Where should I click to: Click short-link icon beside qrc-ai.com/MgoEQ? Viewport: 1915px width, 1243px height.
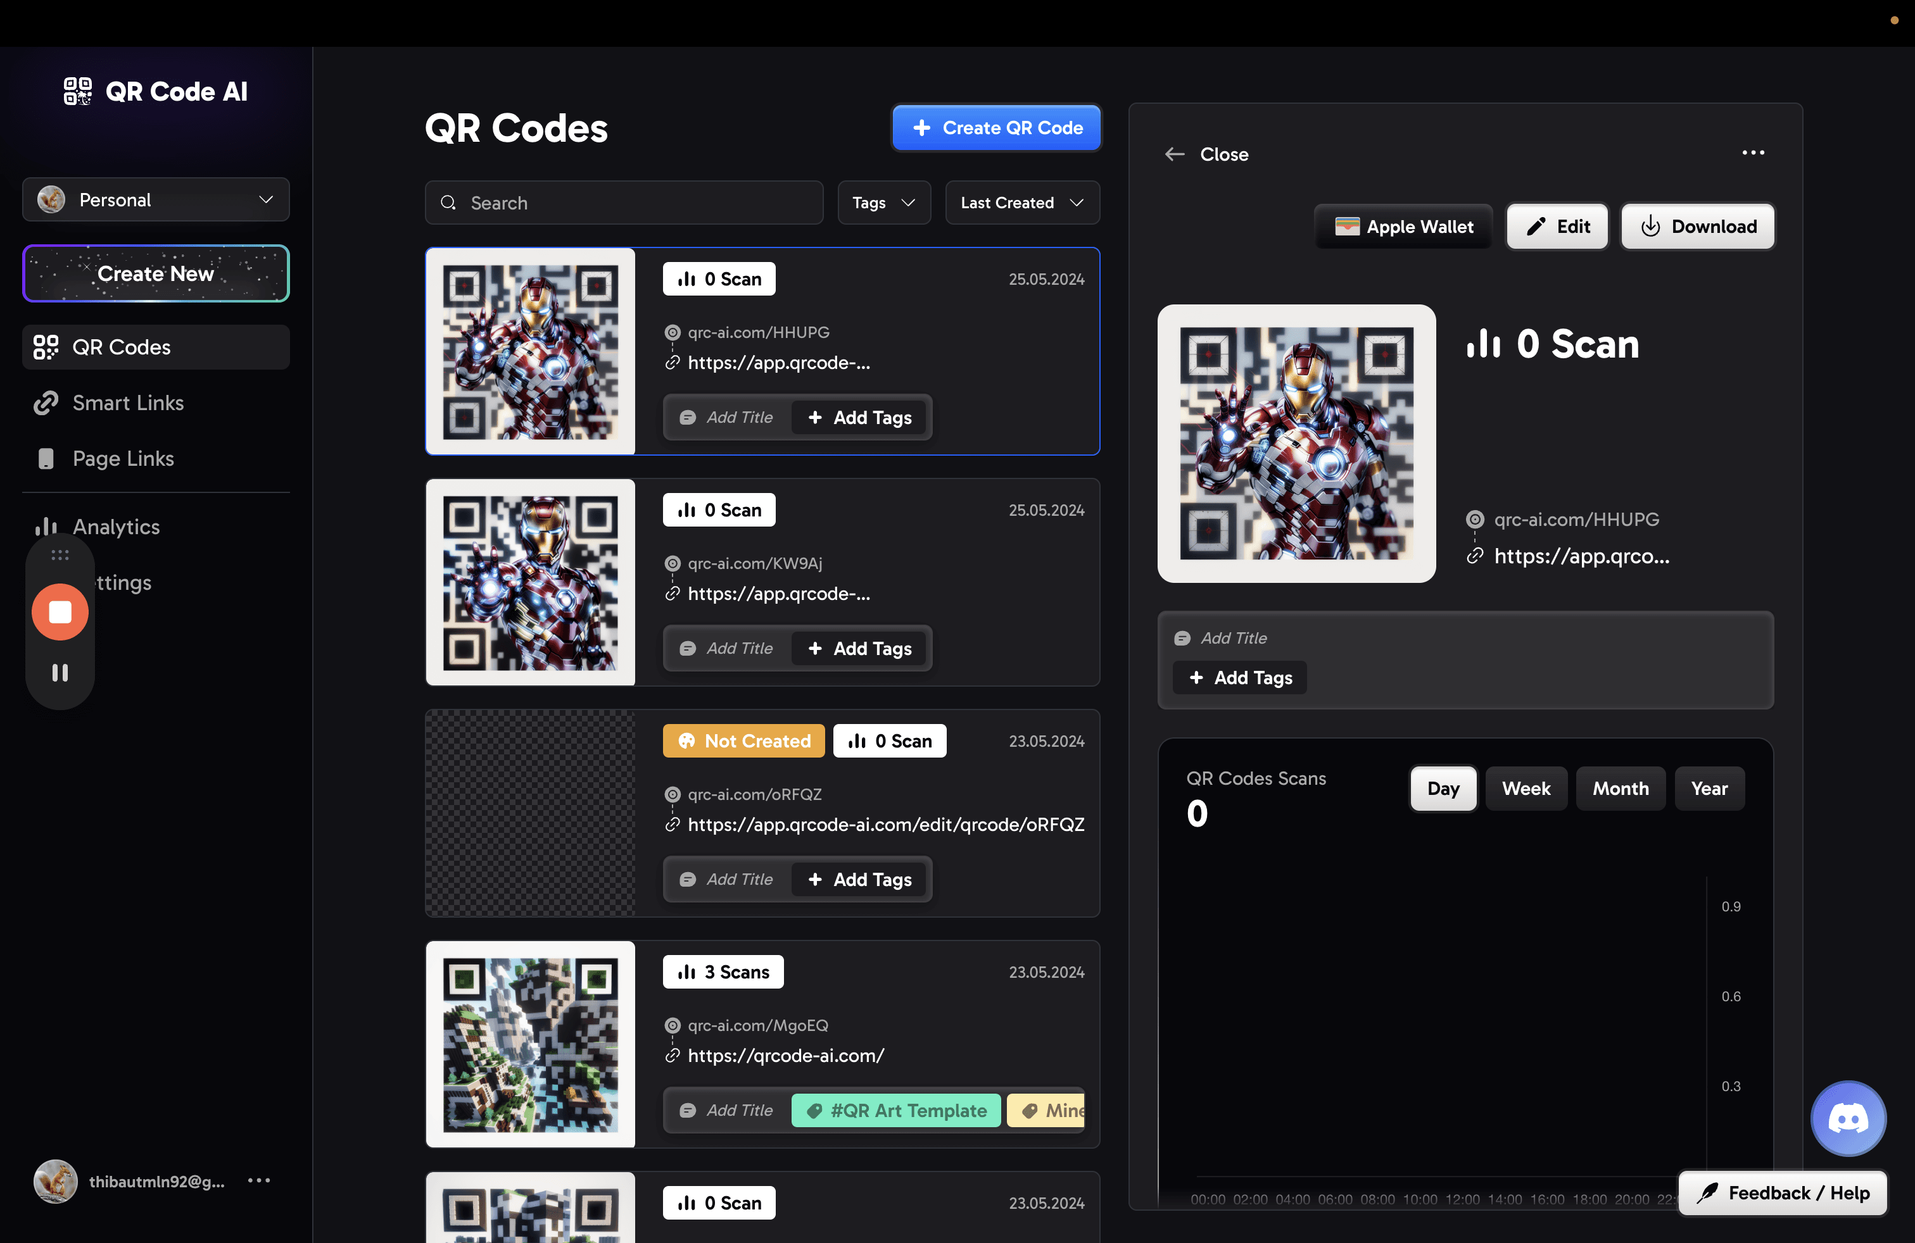click(x=673, y=1025)
